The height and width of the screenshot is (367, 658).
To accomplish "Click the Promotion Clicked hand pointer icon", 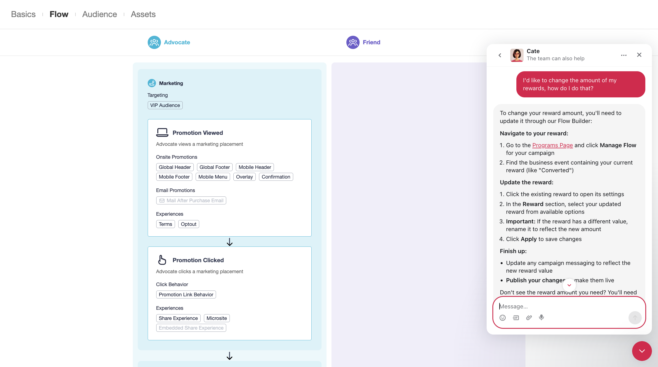I will point(162,260).
